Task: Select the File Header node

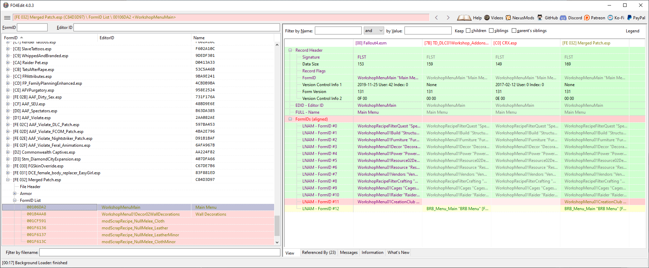Action: coord(30,187)
